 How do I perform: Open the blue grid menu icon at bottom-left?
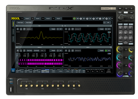click(x=13, y=71)
